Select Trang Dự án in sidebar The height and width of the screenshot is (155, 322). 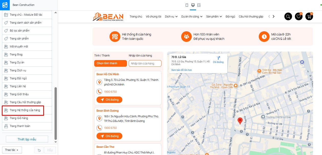tap(27, 62)
